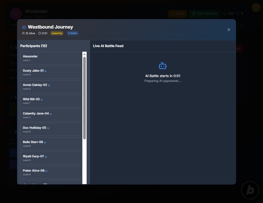
Task: Click the people icon next to 15 Alive
Action: click(x=23, y=33)
